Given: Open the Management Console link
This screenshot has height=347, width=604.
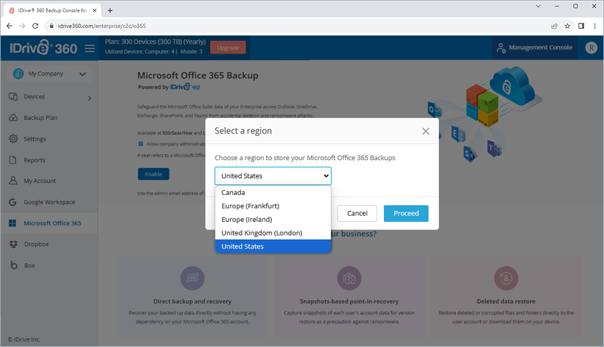Looking at the screenshot, I should pos(535,48).
